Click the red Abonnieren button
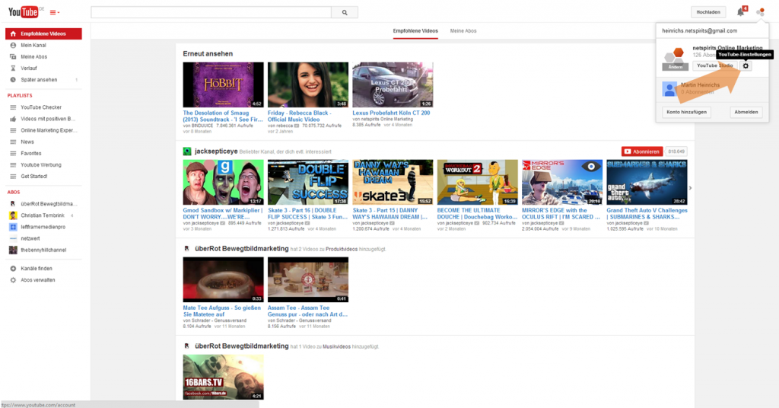The width and height of the screenshot is (779, 408). [x=641, y=151]
